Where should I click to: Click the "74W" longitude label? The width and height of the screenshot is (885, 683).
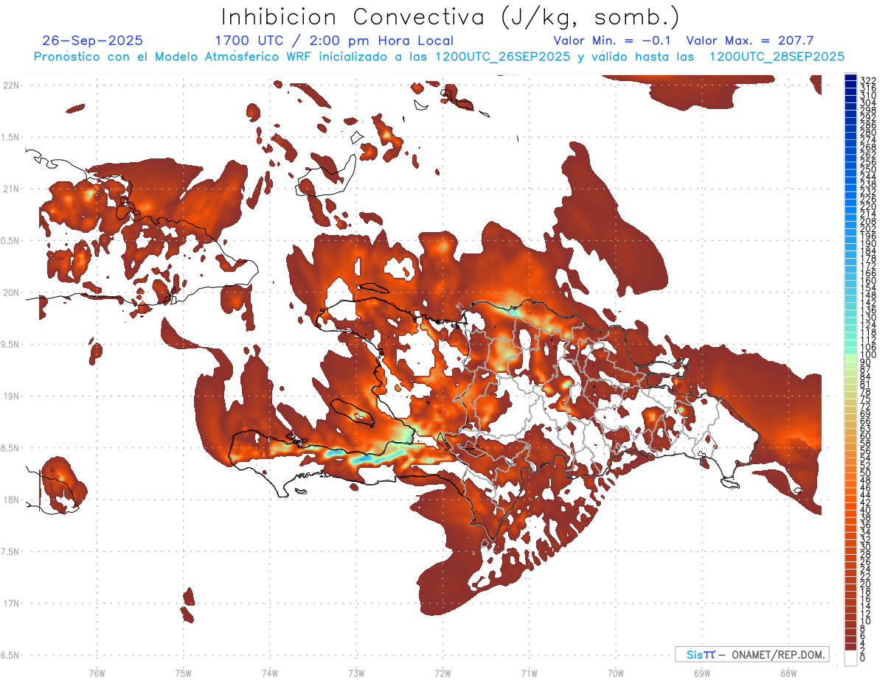[270, 673]
